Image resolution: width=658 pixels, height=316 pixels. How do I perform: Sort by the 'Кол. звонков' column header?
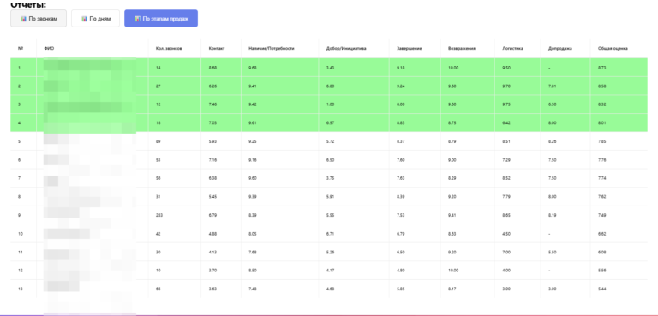click(x=169, y=49)
